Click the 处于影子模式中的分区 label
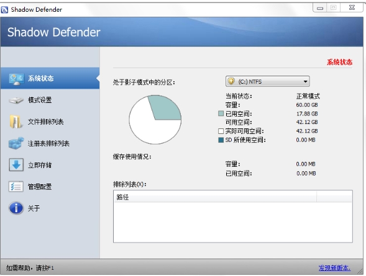This screenshot has height=276, width=366. 144,82
